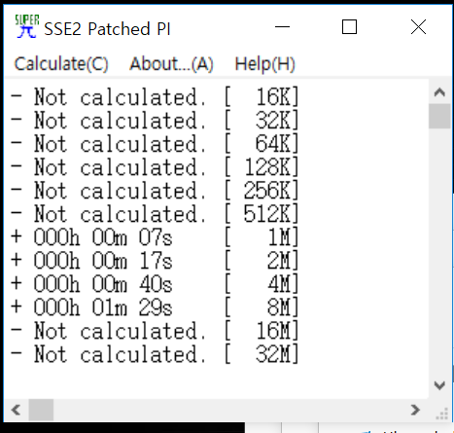
Task: Select the 32M Not calculated line
Action: pos(155,354)
